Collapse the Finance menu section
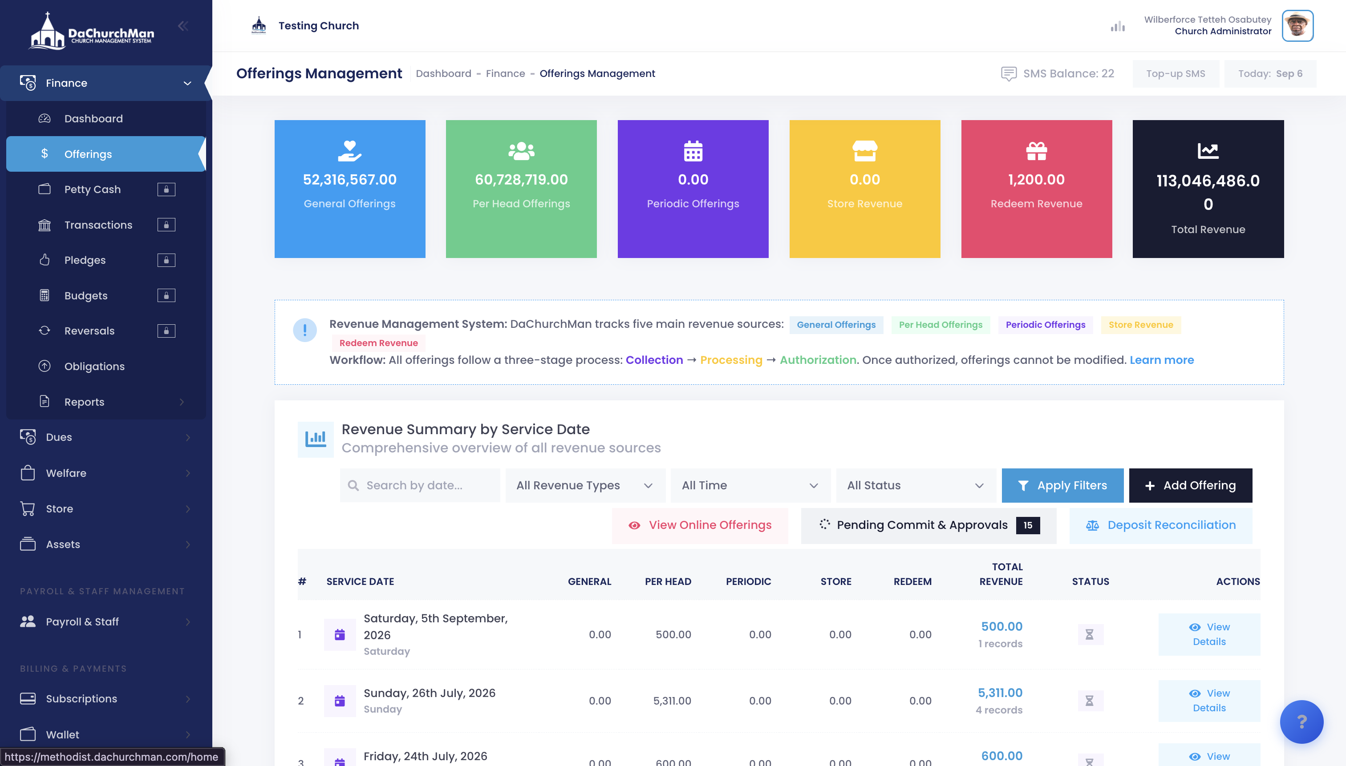The width and height of the screenshot is (1346, 766). pos(105,83)
